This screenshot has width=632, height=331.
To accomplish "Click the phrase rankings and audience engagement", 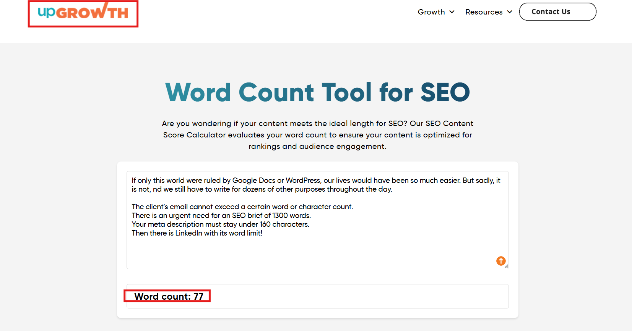I will coord(317,147).
